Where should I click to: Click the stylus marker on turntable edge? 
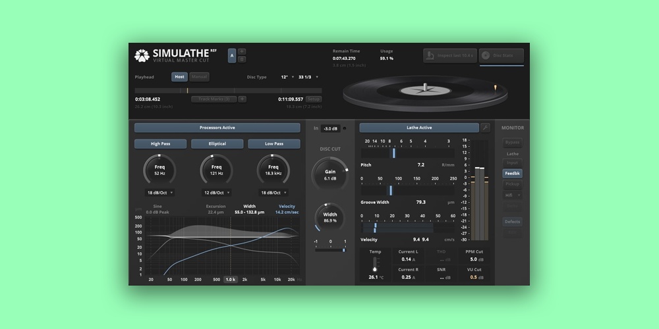pos(495,88)
